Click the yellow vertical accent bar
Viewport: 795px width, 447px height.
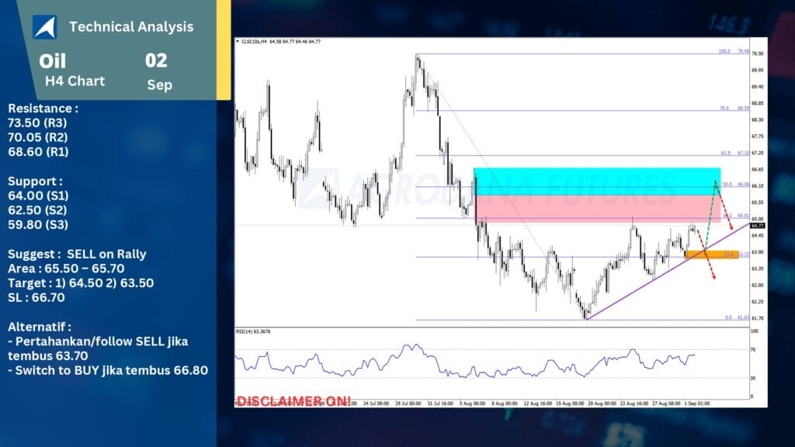pyautogui.click(x=224, y=50)
